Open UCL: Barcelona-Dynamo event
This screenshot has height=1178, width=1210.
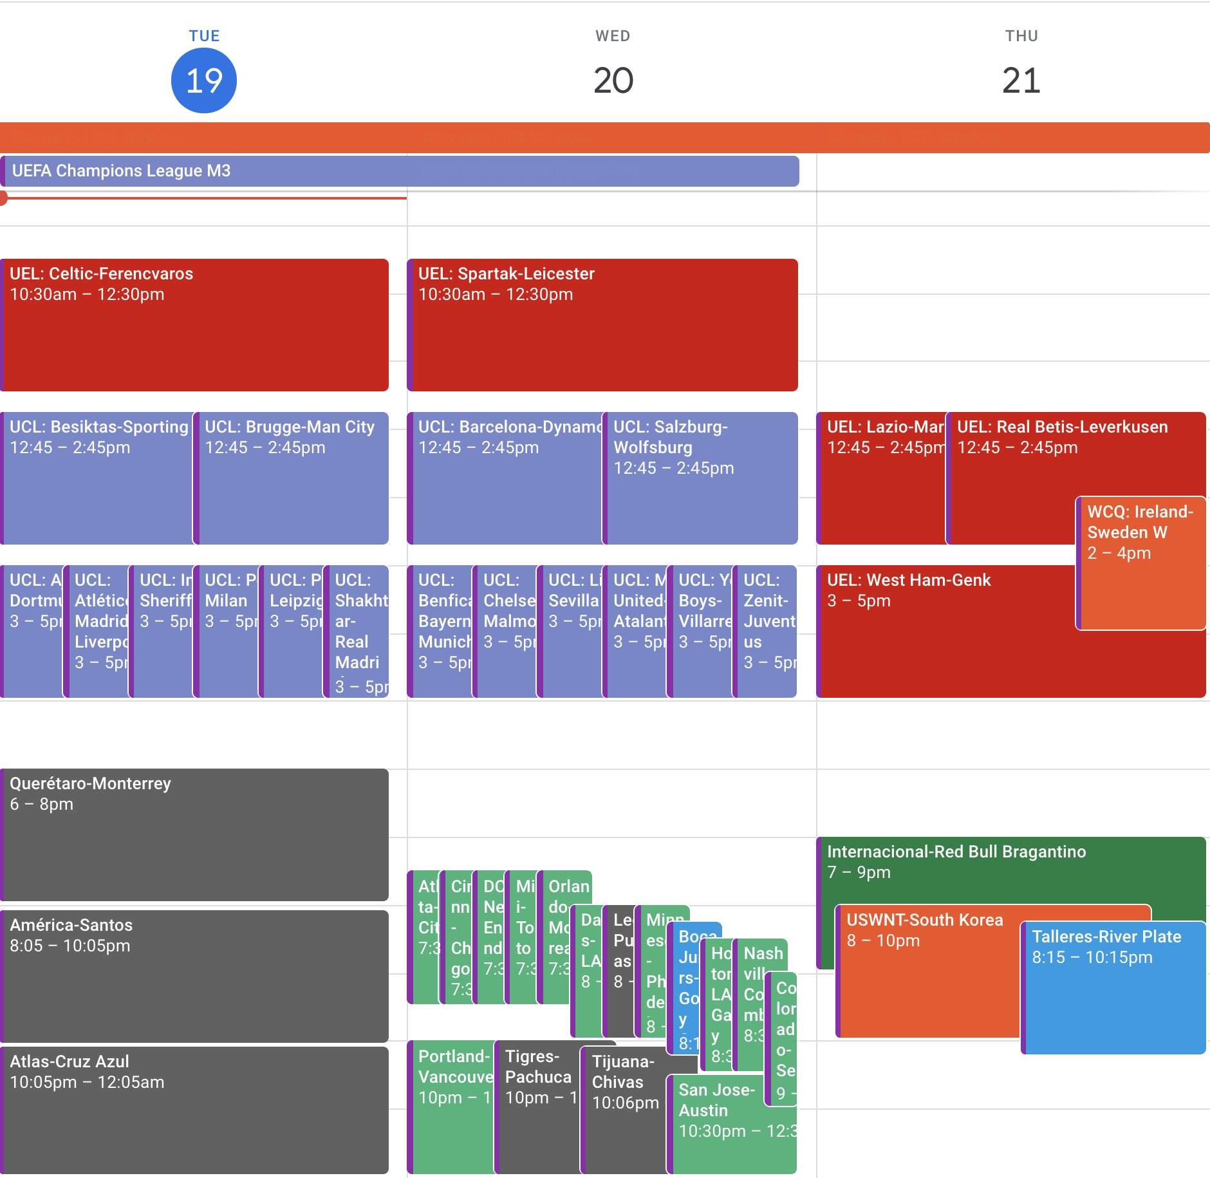[505, 478]
